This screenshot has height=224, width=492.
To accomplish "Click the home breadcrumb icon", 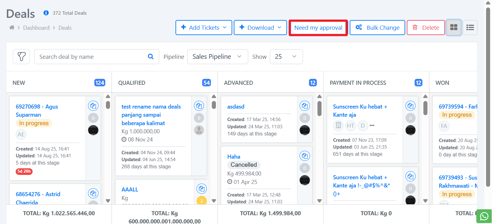I will point(12,28).
